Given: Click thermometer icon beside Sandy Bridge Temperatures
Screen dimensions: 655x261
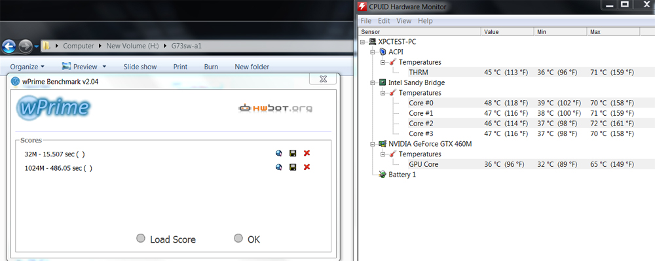Looking at the screenshot, I should [x=392, y=92].
